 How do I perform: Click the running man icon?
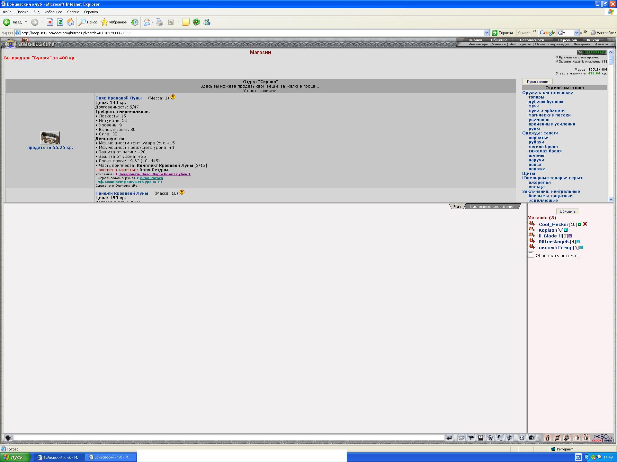[490, 438]
